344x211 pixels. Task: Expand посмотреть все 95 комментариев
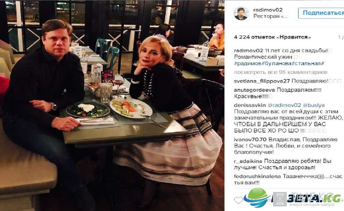(x=281, y=72)
